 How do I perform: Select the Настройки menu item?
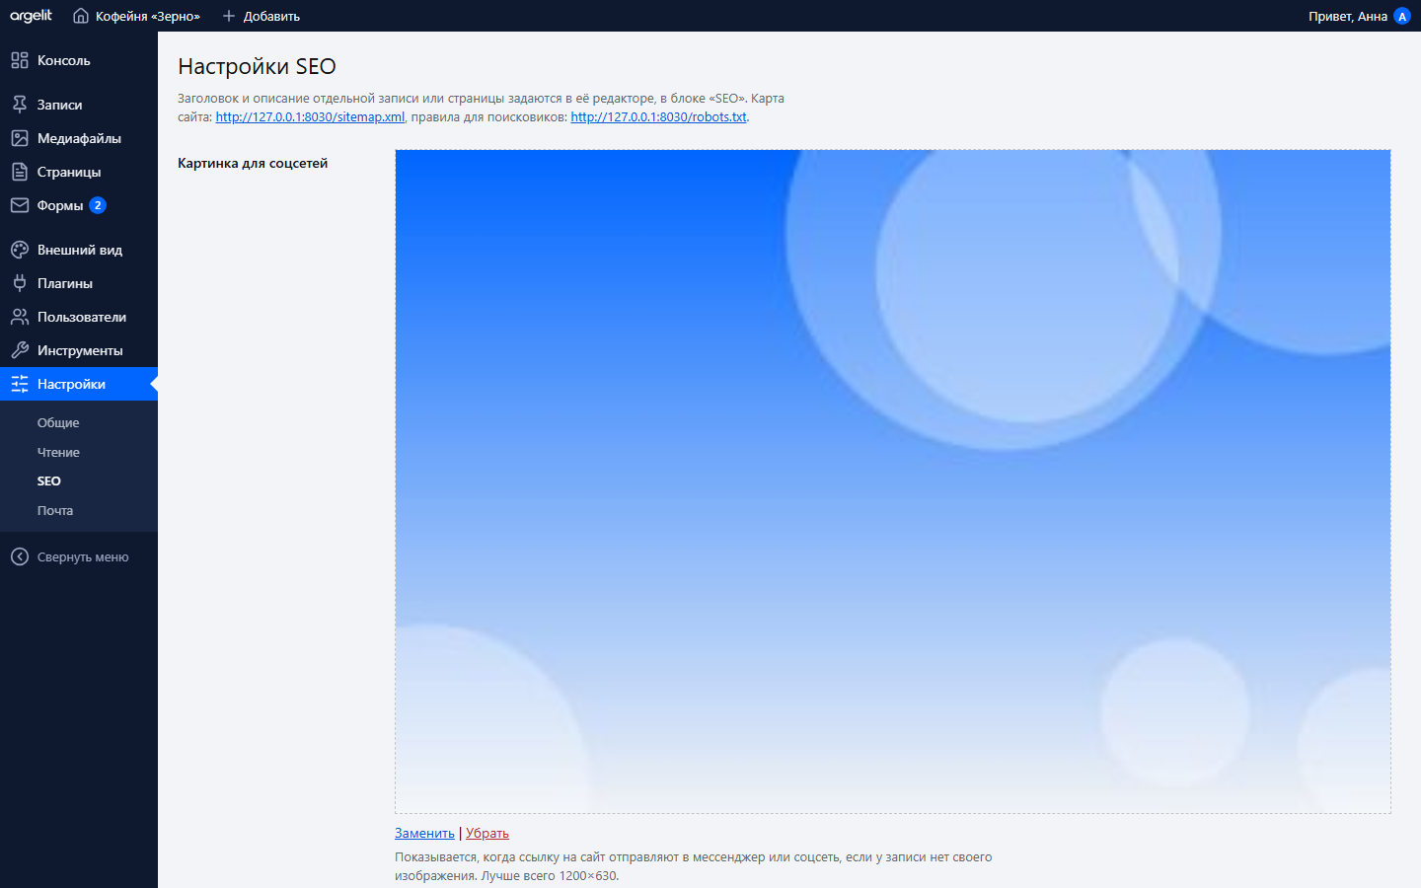coord(79,384)
